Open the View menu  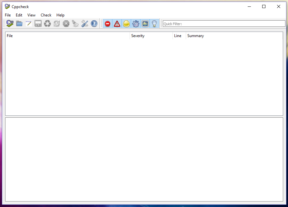31,15
